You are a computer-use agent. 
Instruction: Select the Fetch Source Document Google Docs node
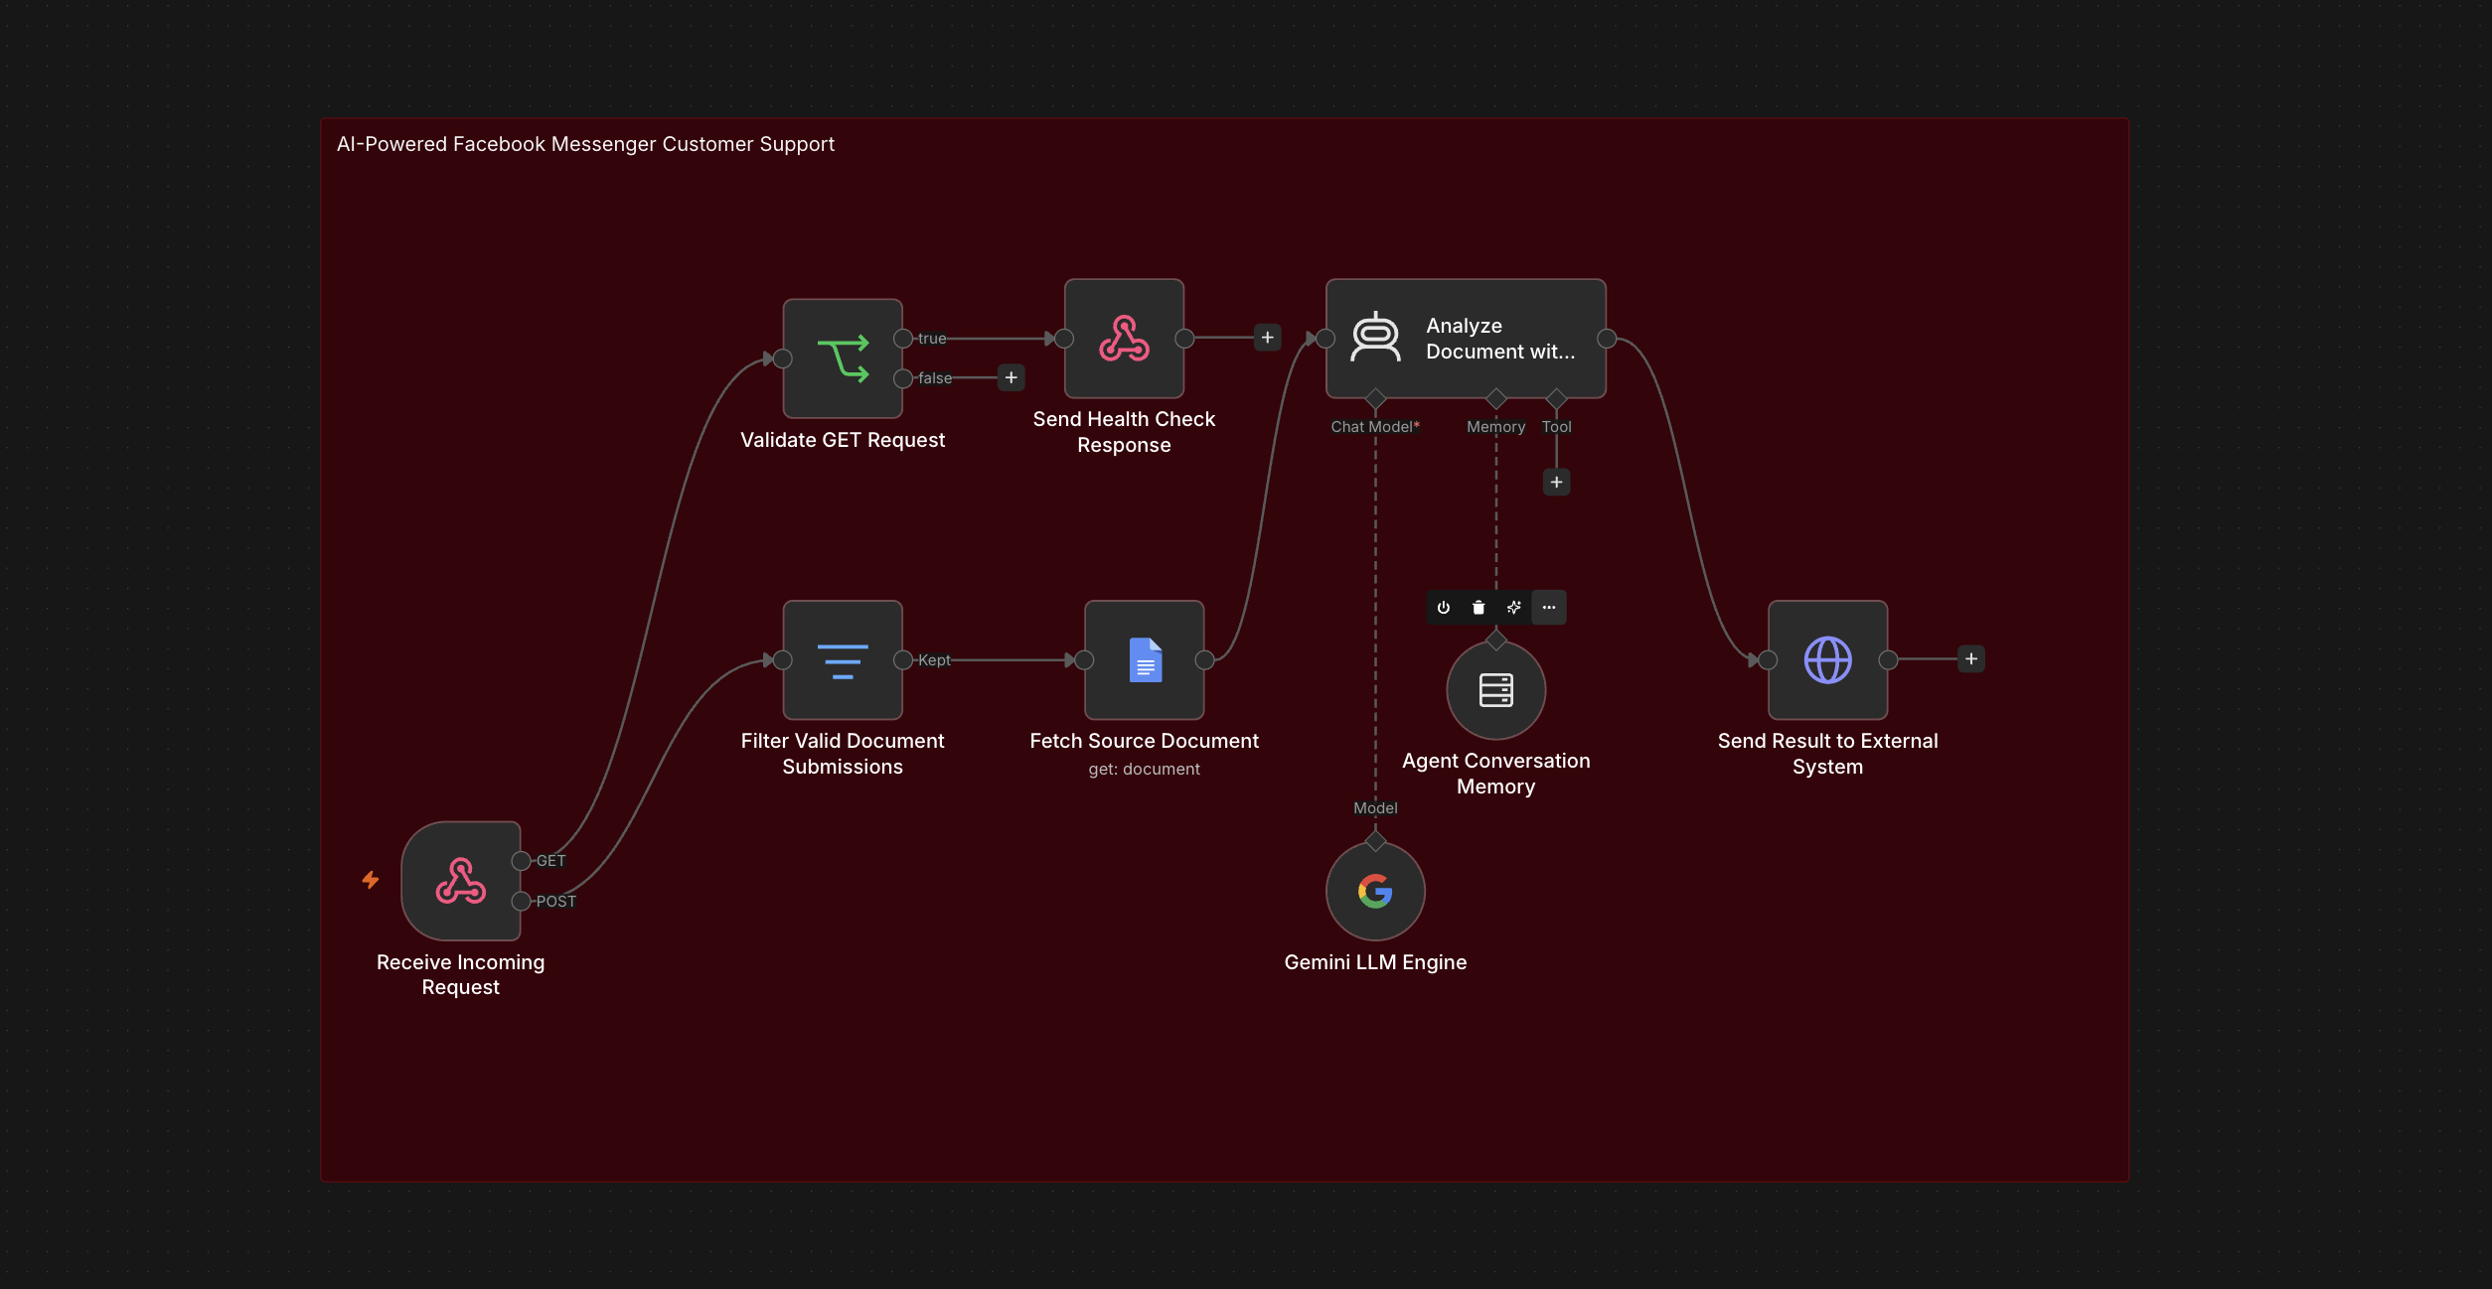(1145, 659)
